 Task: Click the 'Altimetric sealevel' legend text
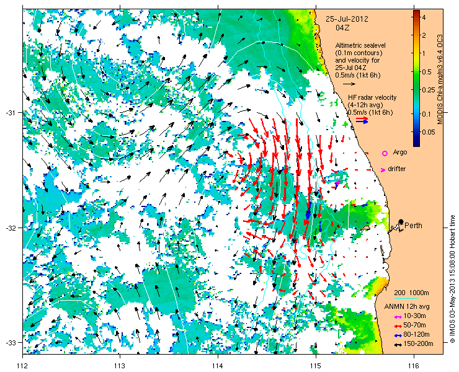click(x=360, y=46)
